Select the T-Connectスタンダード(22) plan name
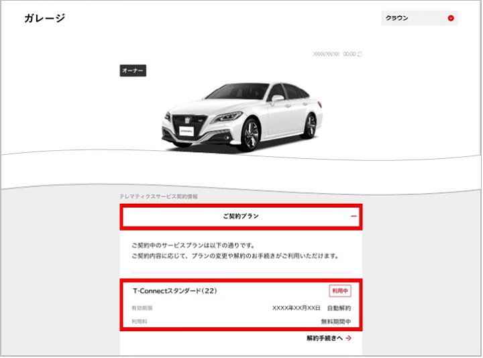This screenshot has height=358, width=483. [x=174, y=291]
